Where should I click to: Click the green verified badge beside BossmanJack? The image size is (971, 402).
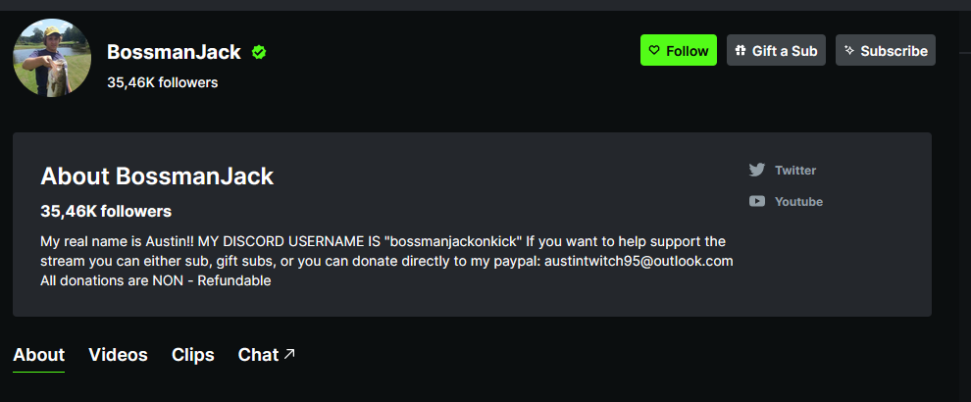259,52
